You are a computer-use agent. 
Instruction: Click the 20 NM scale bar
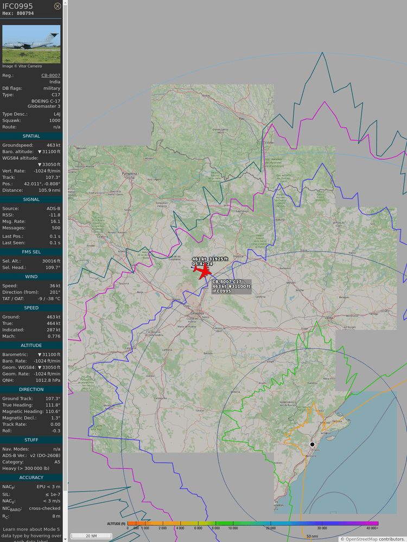click(91, 536)
